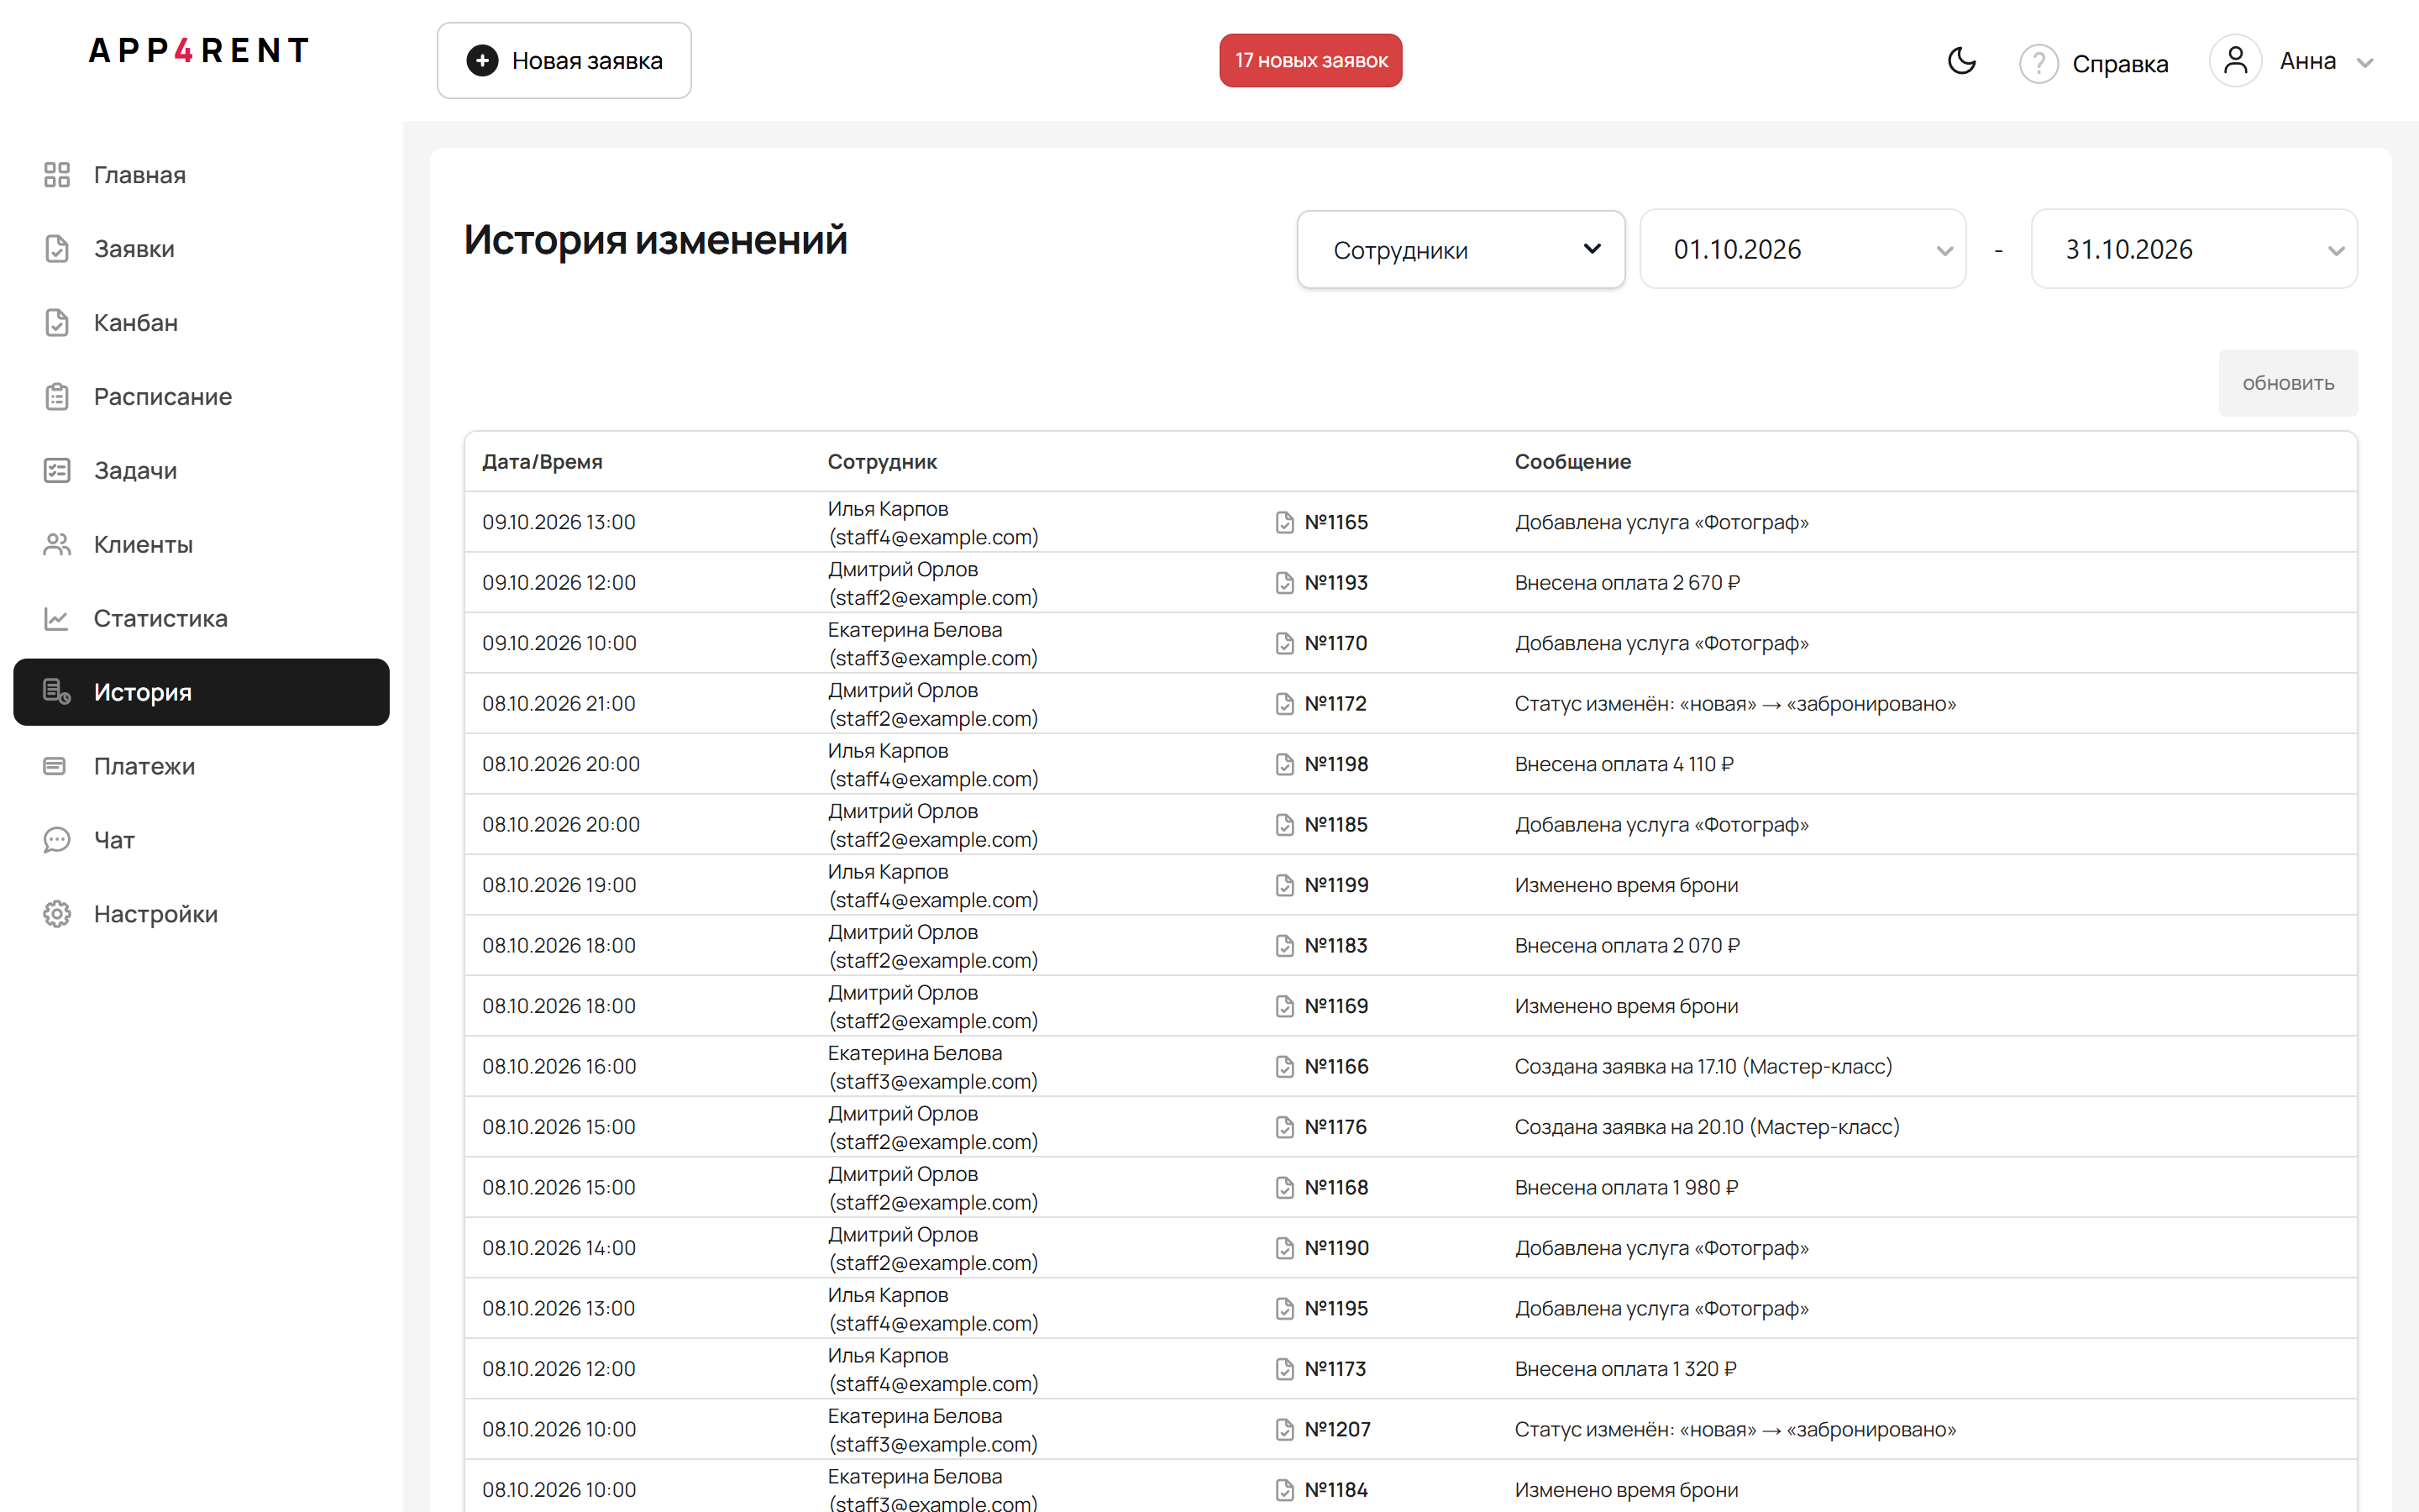Click the Дата/Время column header

[x=542, y=462]
